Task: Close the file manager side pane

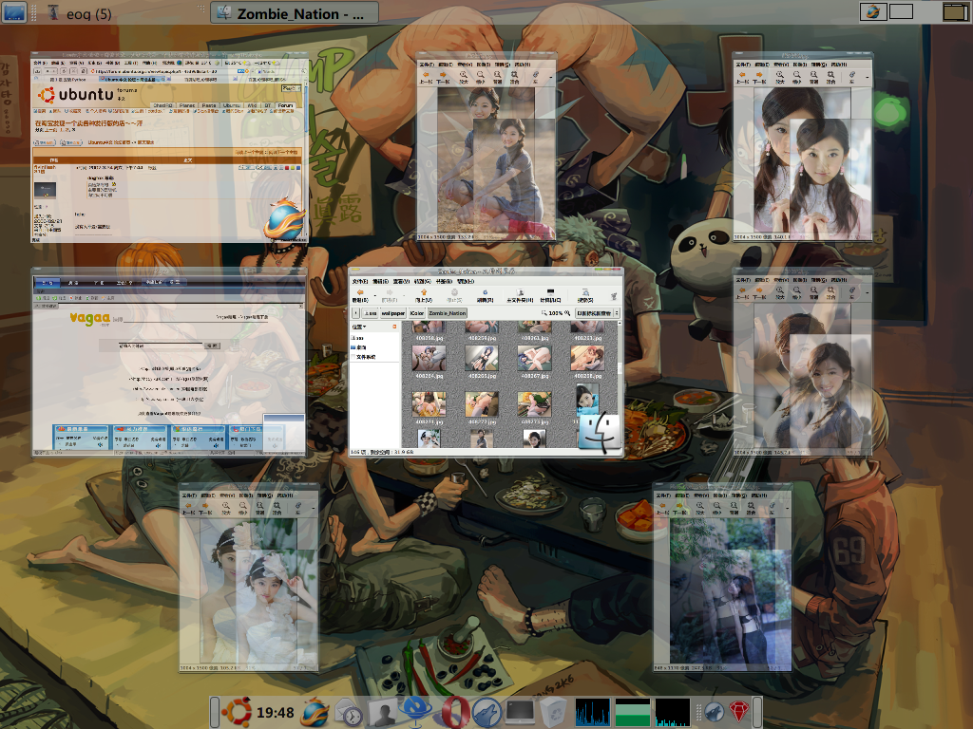Action: (394, 327)
